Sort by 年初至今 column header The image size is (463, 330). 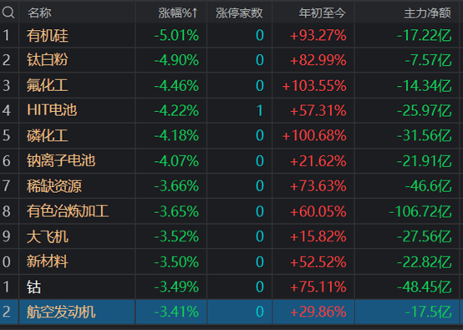point(322,13)
